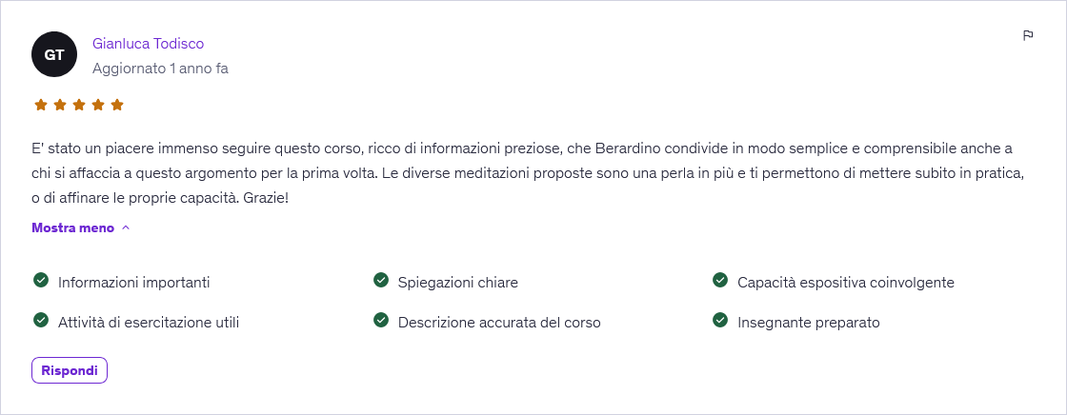Click the GT avatar circle
Image resolution: width=1067 pixels, height=415 pixels.
(x=54, y=54)
